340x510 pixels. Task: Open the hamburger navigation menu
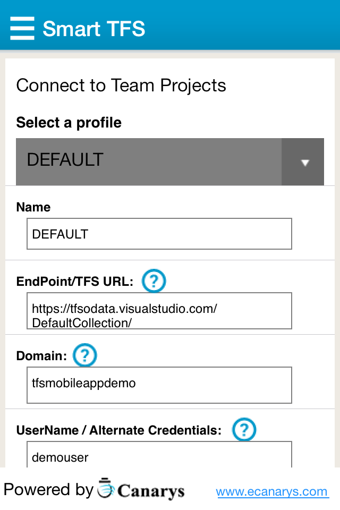(x=22, y=28)
